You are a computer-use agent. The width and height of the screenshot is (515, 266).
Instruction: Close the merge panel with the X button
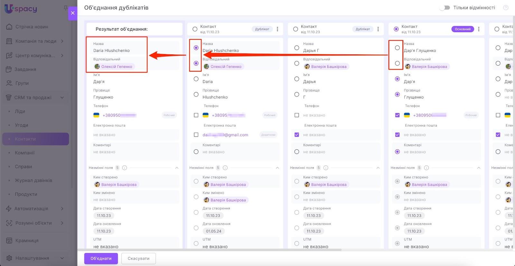[73, 13]
